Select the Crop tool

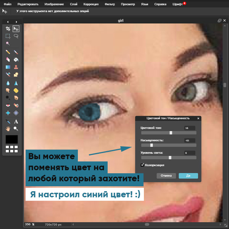(8, 29)
